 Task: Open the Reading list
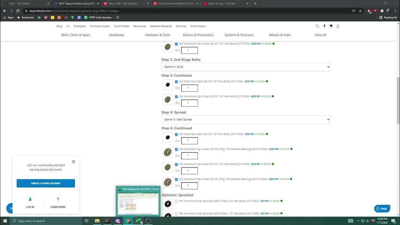coord(388,17)
